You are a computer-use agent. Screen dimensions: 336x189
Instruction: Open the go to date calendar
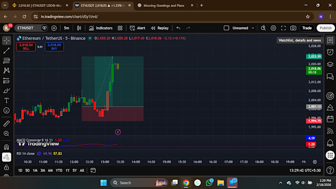point(93,170)
